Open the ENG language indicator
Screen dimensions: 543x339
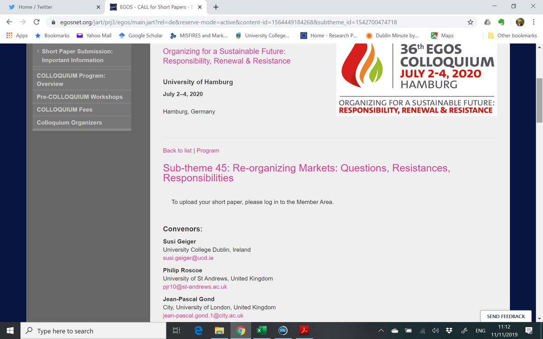(x=481, y=331)
